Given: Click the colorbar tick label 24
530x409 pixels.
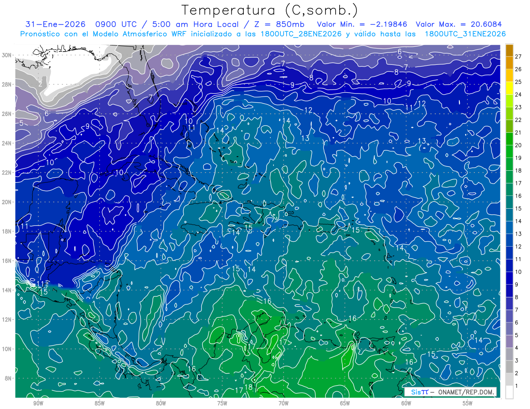Looking at the screenshot, I should pos(518,94).
